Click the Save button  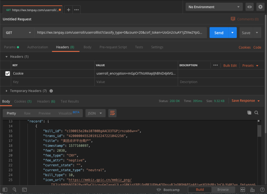[x=246, y=33]
